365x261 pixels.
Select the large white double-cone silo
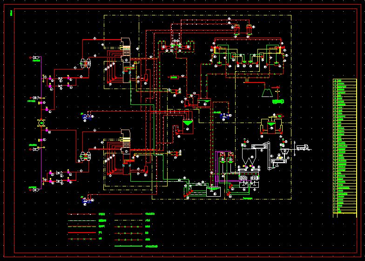249,158
